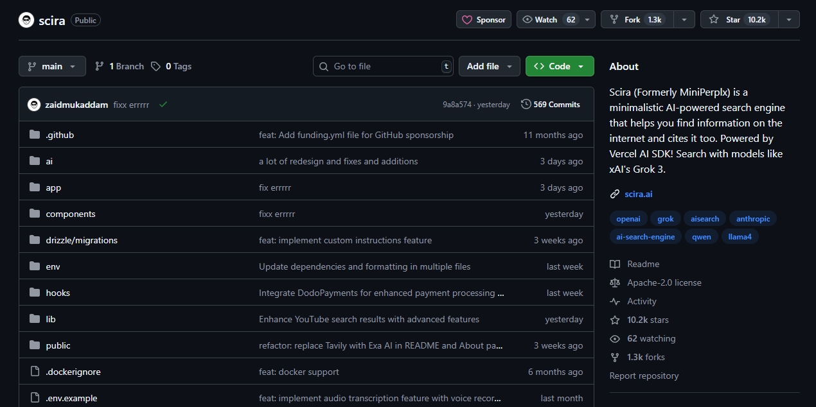The image size is (816, 407).
Task: Click the .env.example file icon
Action: point(35,398)
